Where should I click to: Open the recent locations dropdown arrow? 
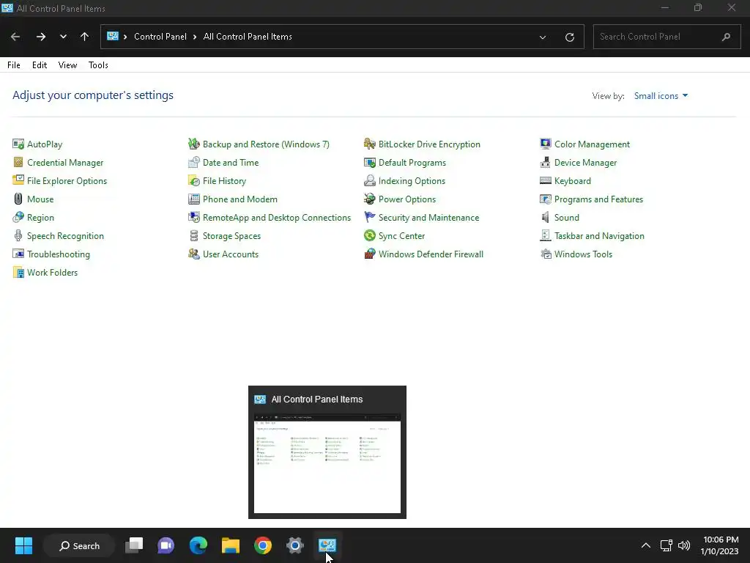(x=63, y=37)
